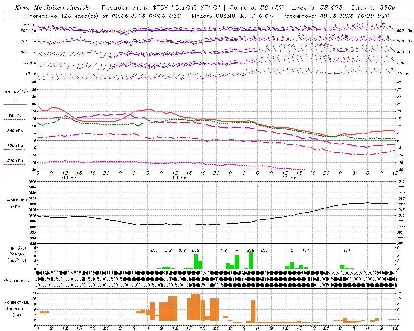Click the '10 мая' date label
This screenshot has height=331, width=414.
[x=180, y=177]
